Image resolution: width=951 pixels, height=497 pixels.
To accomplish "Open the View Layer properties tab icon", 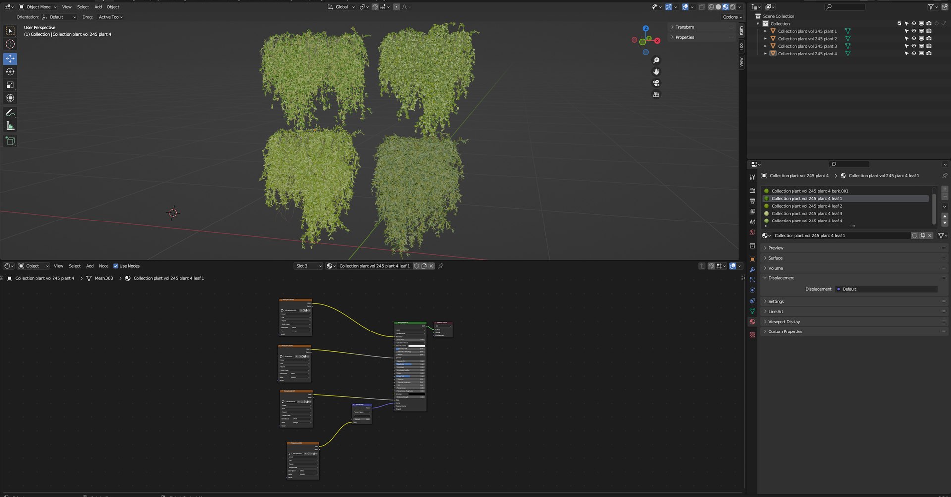I will point(752,212).
